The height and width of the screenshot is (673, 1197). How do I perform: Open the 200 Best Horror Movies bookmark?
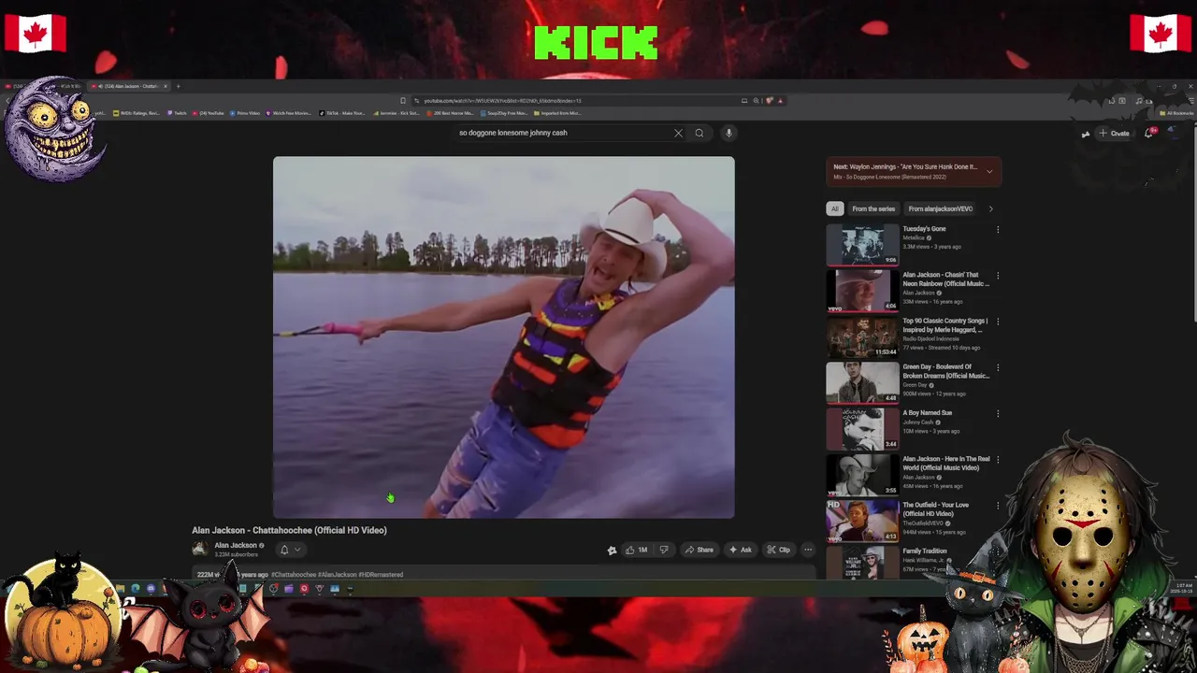coord(450,113)
